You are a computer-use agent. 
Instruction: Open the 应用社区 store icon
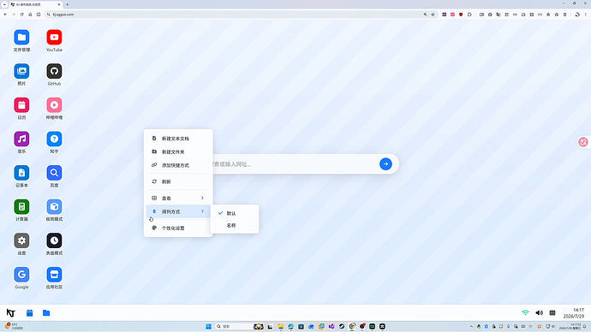pyautogui.click(x=54, y=275)
